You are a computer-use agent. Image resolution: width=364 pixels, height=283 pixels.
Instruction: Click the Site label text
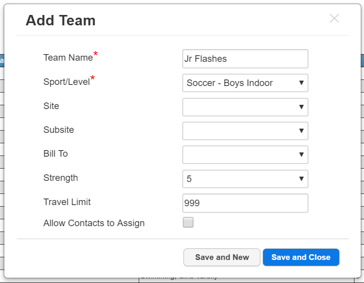point(51,106)
